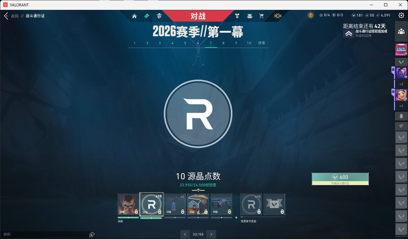Select the level 35 weapon skin reward
This screenshot has width=408, height=239.
tap(222, 205)
